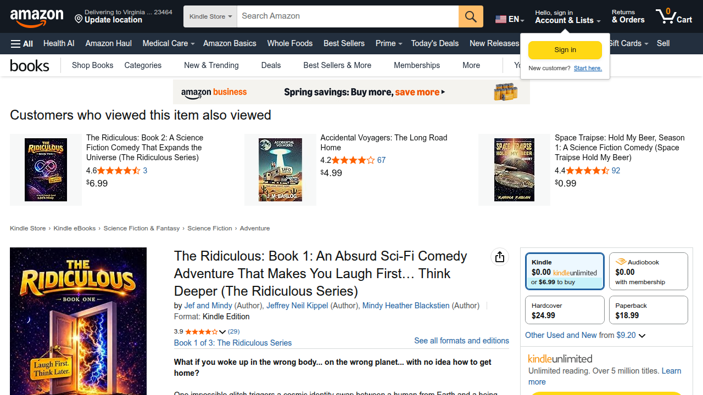This screenshot has height=395, width=703.
Task: Click the US flag language icon
Action: (x=500, y=19)
